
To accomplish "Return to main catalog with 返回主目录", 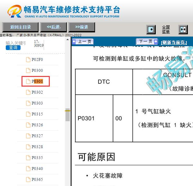I will pyautogui.click(x=20, y=27).
